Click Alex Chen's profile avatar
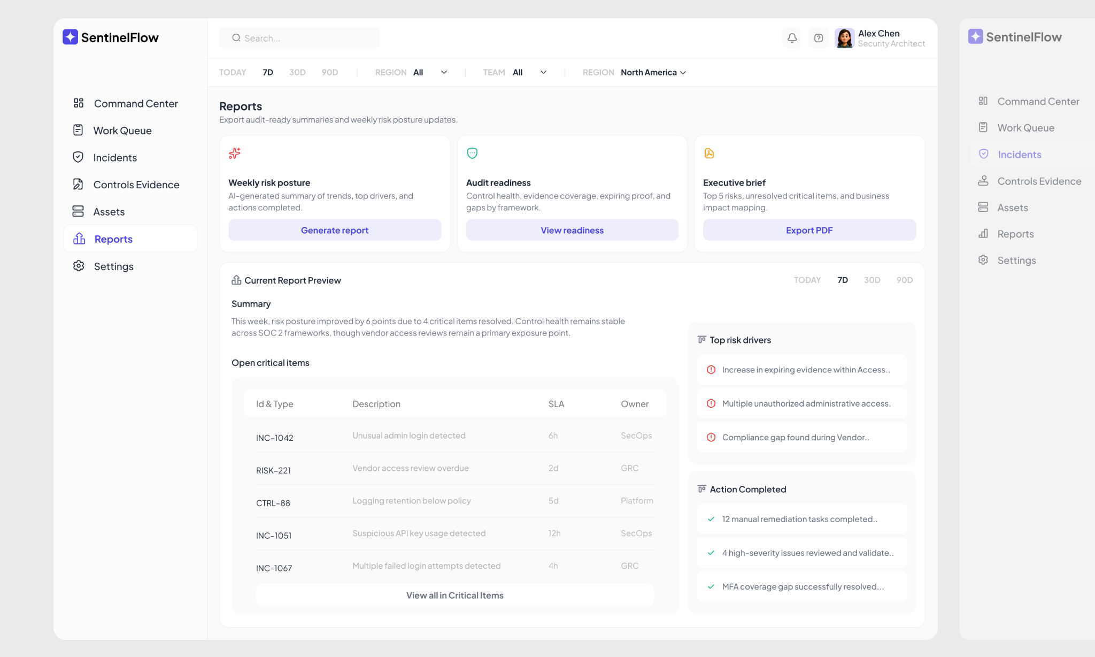The image size is (1095, 657). click(x=844, y=38)
